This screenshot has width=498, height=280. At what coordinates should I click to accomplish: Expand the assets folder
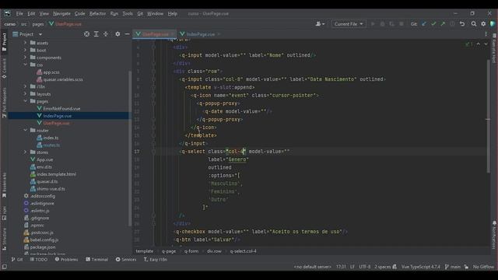pyautogui.click(x=25, y=43)
